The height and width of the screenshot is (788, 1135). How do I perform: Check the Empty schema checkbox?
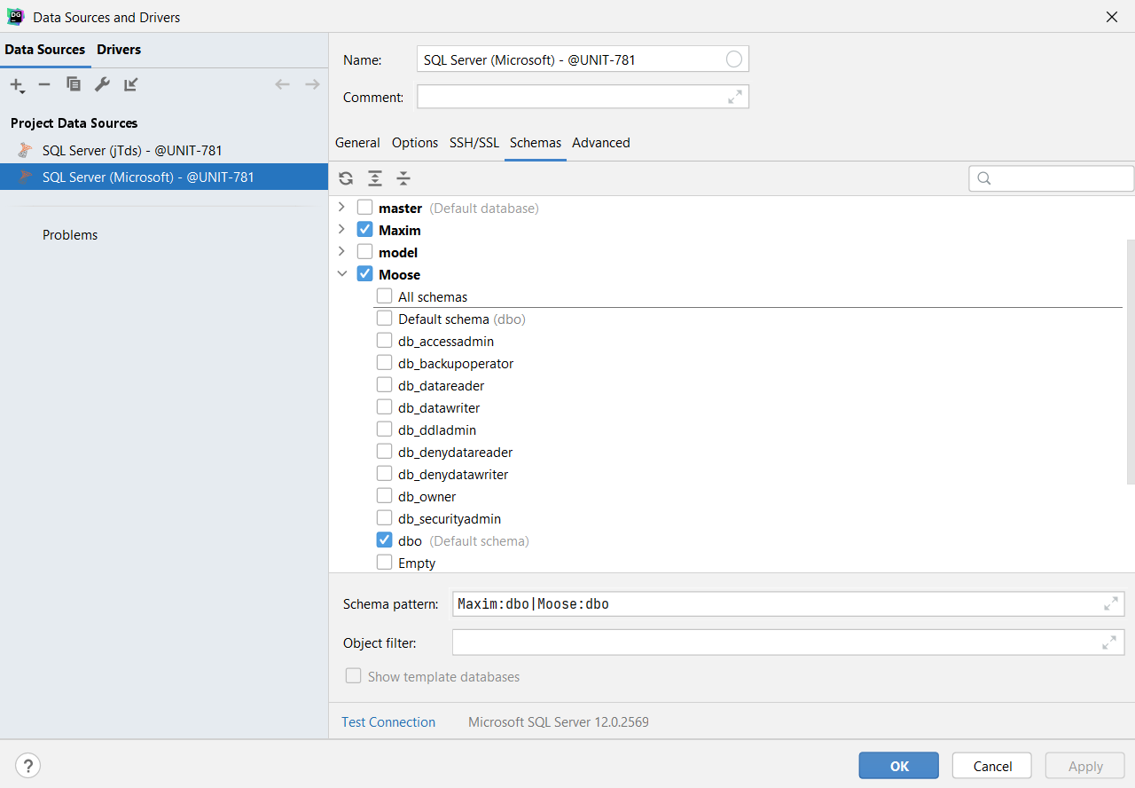point(384,563)
